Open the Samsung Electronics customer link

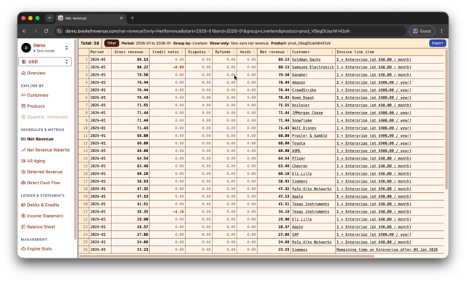point(312,67)
